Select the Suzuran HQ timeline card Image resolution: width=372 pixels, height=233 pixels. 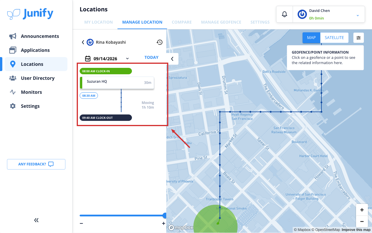pyautogui.click(x=117, y=82)
